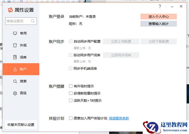189x134 pixels.
Task: Open help with the question mark icon
Action: click(x=160, y=6)
